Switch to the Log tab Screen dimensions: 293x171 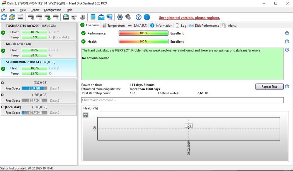pyautogui.click(x=181, y=25)
